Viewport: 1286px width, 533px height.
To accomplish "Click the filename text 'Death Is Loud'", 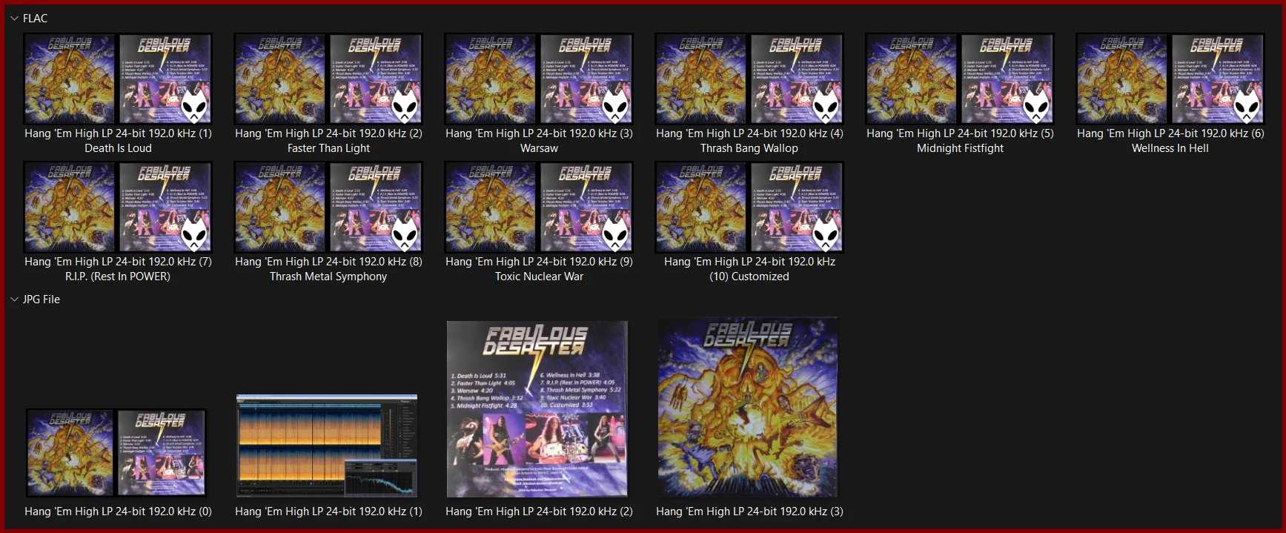I will coord(118,148).
